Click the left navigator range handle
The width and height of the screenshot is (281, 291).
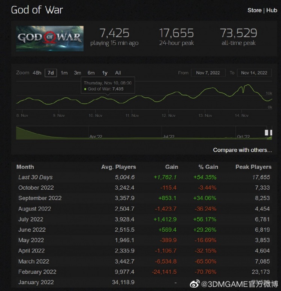click(266, 133)
